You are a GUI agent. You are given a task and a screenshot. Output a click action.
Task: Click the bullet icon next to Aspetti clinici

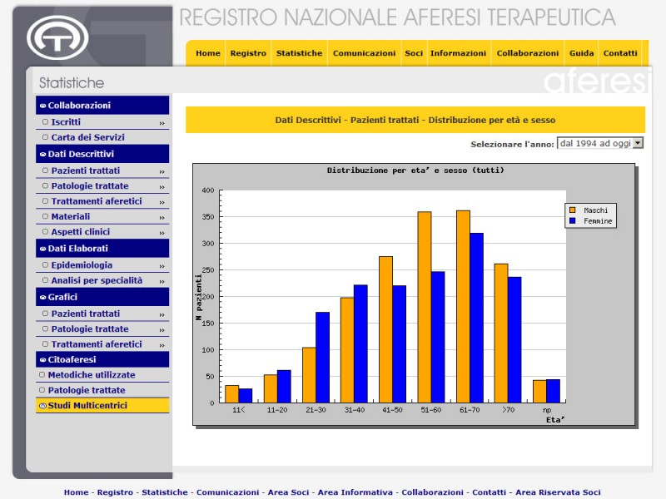pyautogui.click(x=46, y=232)
